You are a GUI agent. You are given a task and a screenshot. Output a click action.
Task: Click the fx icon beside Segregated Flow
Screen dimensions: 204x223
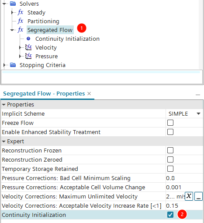[21, 30]
